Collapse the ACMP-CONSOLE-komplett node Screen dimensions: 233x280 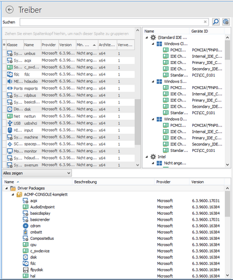(x=13, y=194)
